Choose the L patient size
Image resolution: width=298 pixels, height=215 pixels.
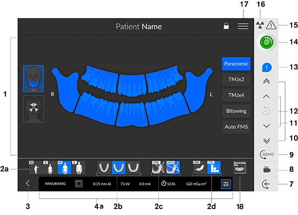[x=78, y=167]
